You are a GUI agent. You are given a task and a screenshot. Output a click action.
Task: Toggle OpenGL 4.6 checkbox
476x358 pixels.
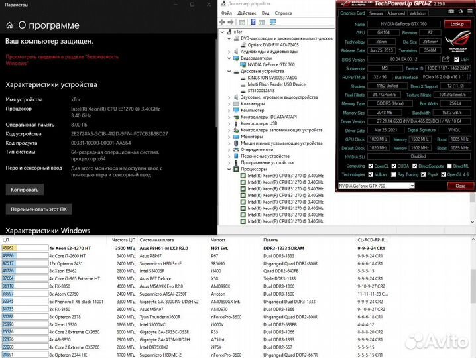click(444, 174)
